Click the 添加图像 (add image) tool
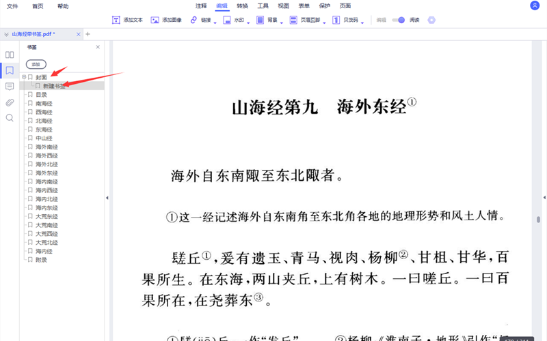The height and width of the screenshot is (341, 547). pyautogui.click(x=166, y=20)
